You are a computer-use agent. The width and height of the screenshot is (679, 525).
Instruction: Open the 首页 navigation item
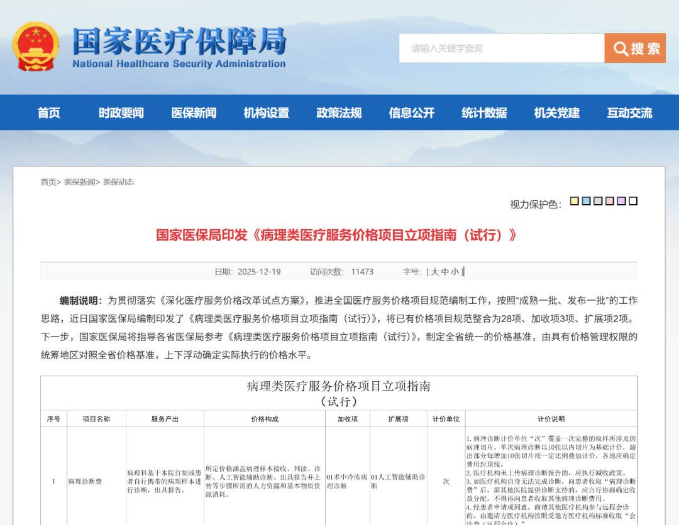pos(48,113)
